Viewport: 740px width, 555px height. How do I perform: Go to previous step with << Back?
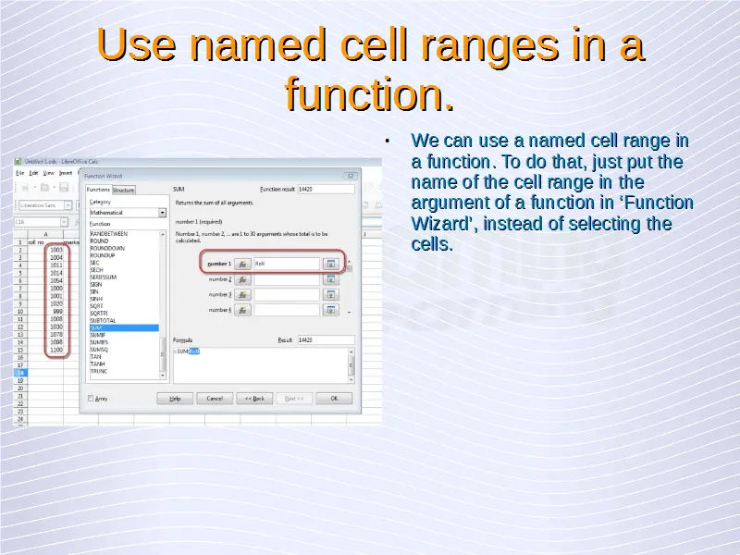point(253,399)
